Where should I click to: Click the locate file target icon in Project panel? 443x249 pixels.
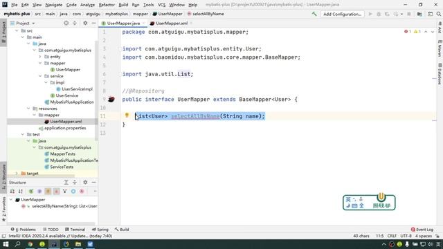[x=66, y=23]
